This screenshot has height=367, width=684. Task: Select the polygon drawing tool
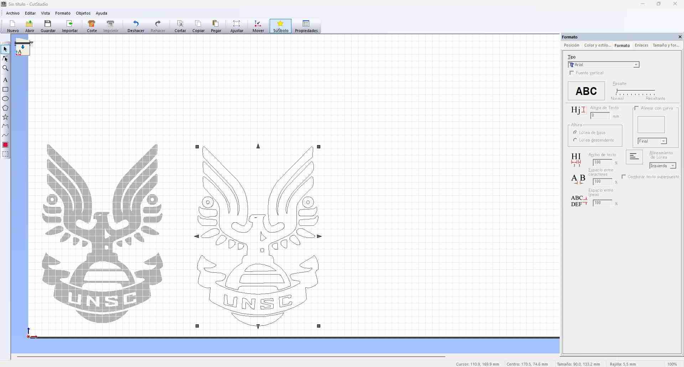pos(5,108)
